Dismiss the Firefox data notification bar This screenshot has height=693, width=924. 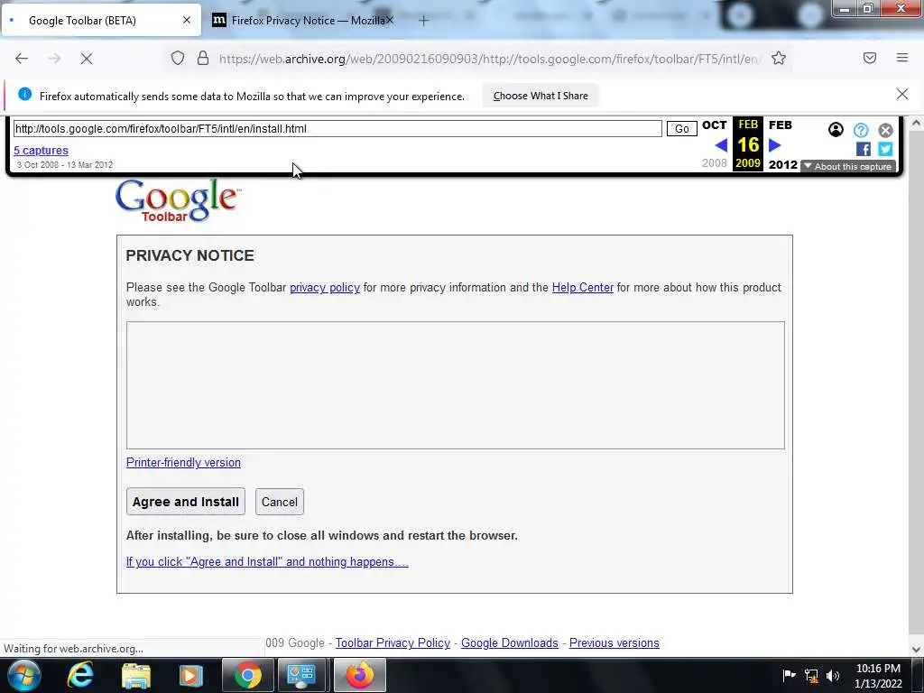pos(901,94)
